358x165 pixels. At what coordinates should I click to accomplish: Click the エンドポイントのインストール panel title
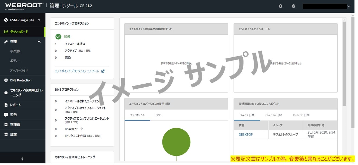(x=254, y=29)
